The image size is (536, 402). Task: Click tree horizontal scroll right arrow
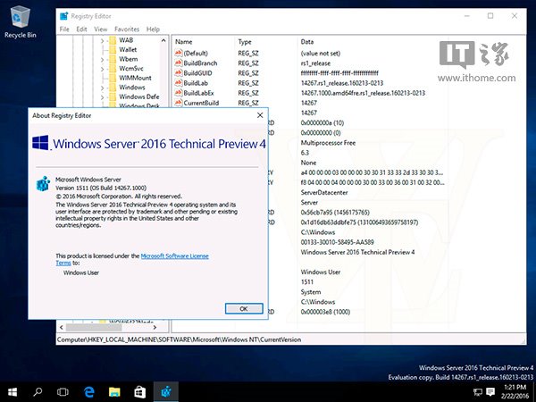click(x=155, y=328)
